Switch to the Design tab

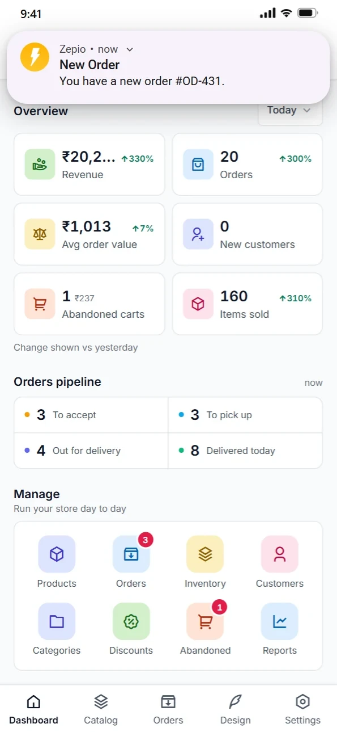236,709
